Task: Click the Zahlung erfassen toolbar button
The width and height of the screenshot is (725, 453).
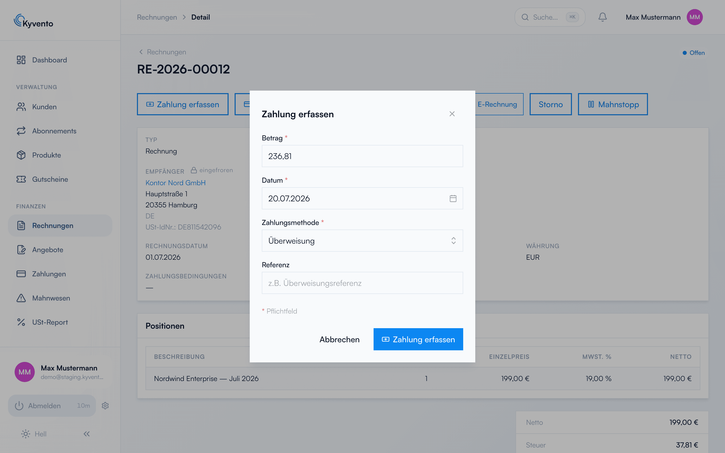Action: 183,104
